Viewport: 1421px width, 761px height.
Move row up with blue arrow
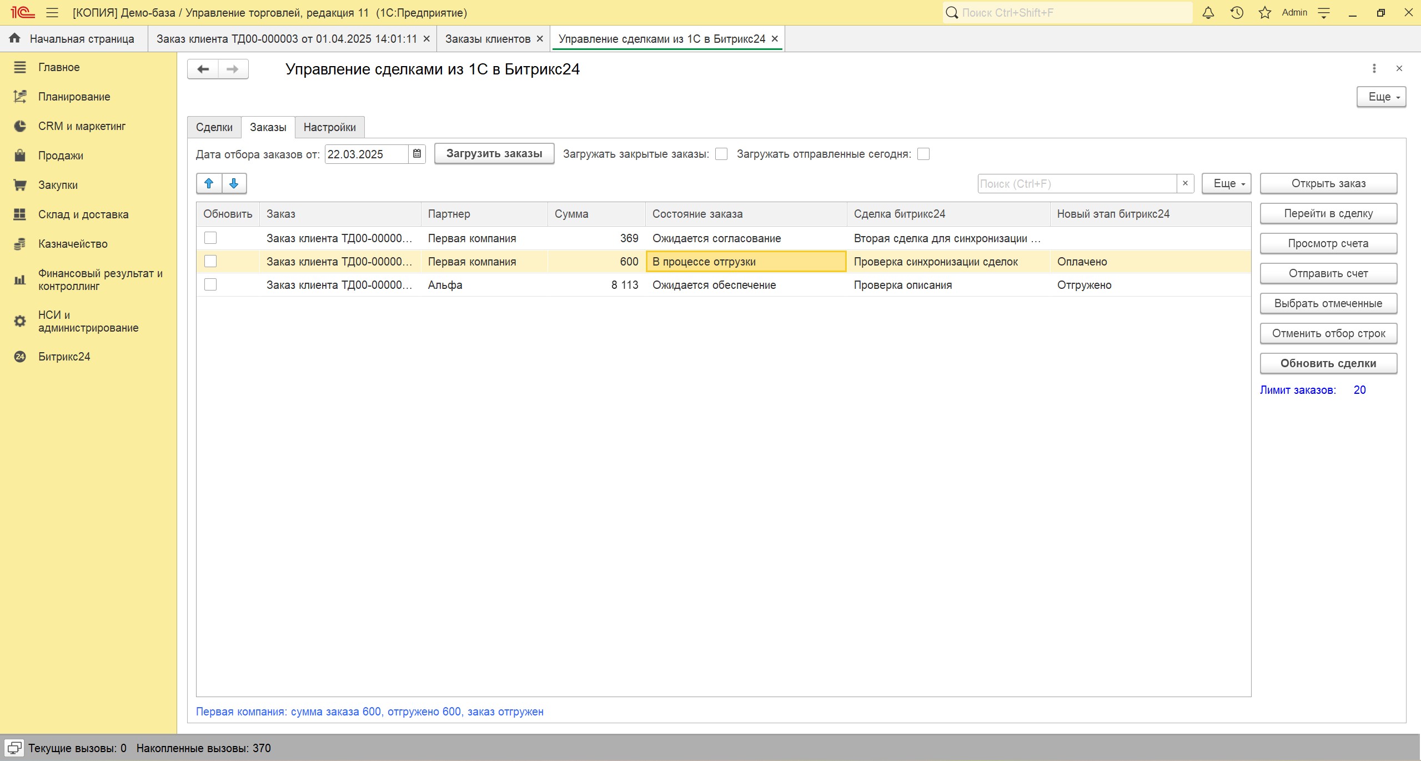click(x=209, y=183)
